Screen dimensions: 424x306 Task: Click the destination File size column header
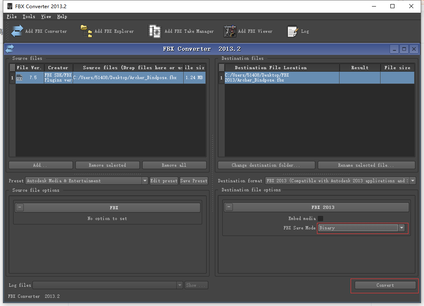point(397,68)
